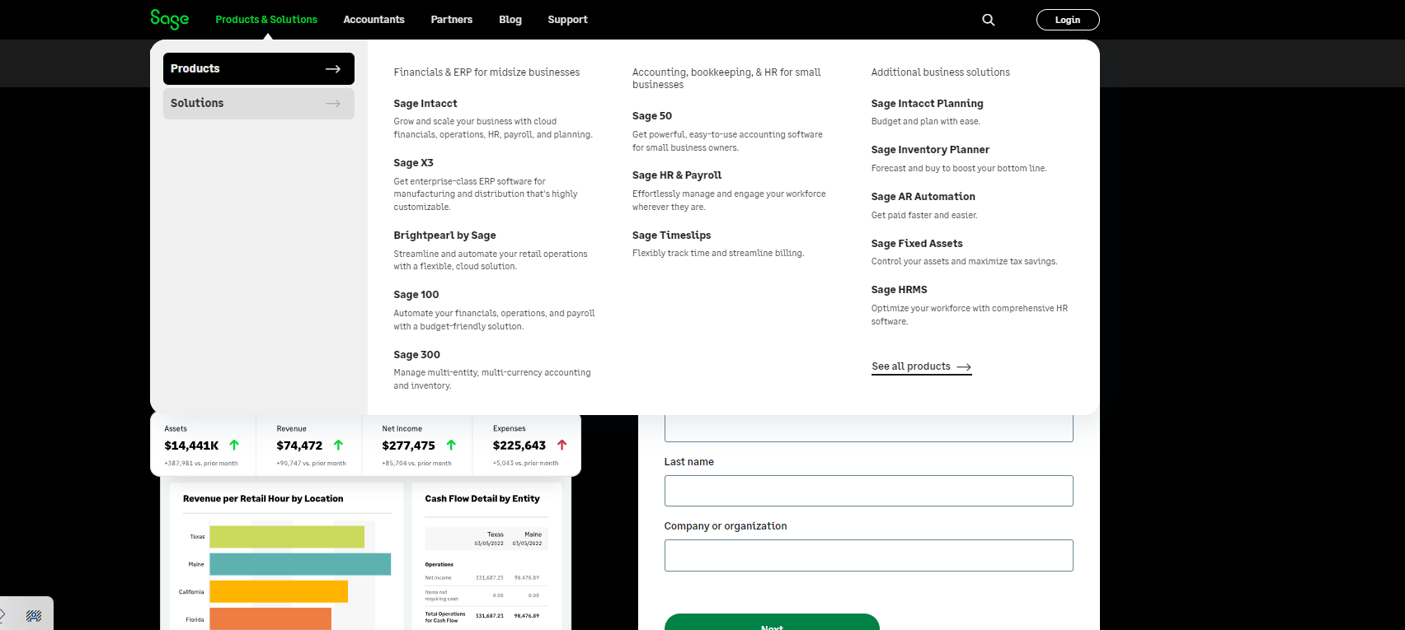
Task: Click the green arrow beside Revenue $74,472
Action: (x=338, y=445)
